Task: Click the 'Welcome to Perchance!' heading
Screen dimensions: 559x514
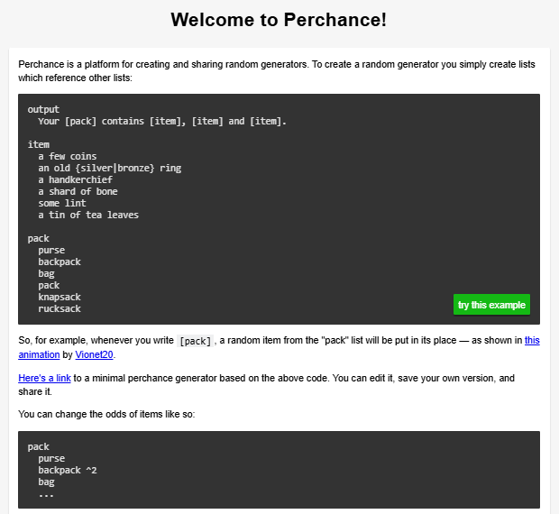Action: pos(279,20)
